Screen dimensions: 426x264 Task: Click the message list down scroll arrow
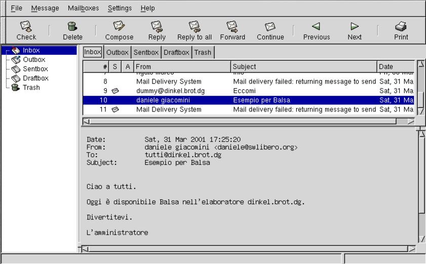point(420,111)
